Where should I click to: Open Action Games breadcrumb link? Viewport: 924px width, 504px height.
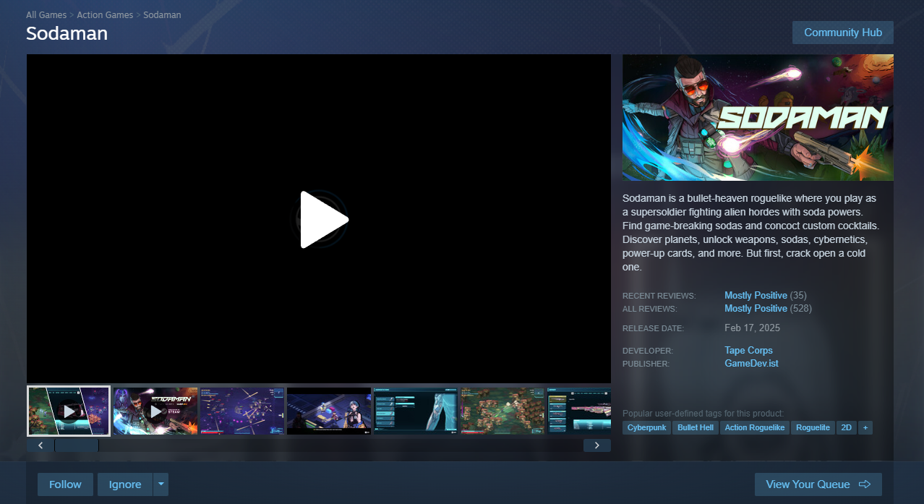click(x=105, y=14)
